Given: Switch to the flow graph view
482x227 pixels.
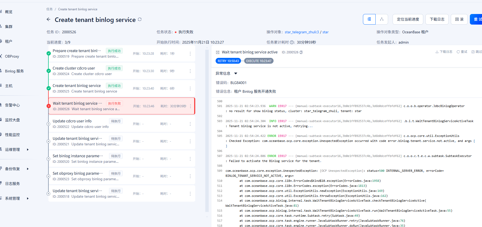Looking at the screenshot, I should click(x=381, y=19).
